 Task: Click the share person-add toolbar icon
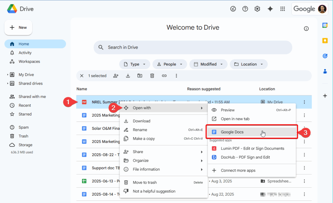[116, 76]
